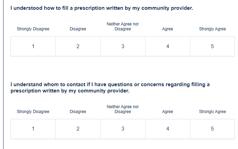Click second question's "Neither Agree nor Disagree" label
Image resolution: width=238 pixels, height=149 pixels.
[x=123, y=109]
